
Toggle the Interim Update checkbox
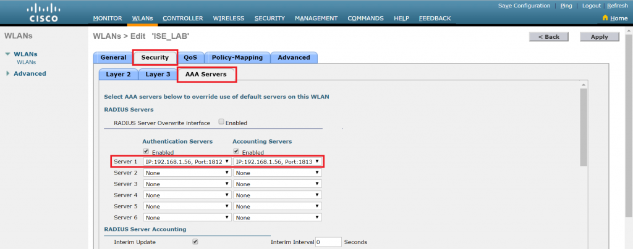coord(195,242)
